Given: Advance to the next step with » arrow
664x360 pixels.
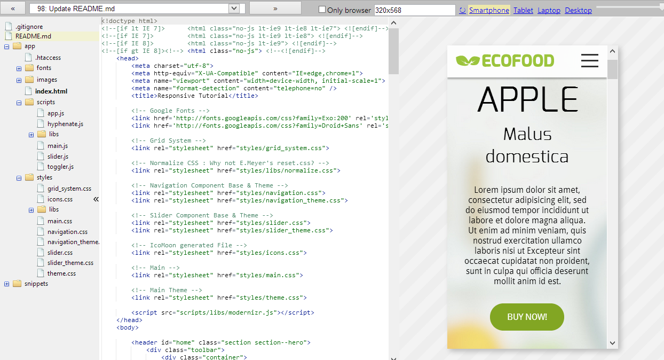Looking at the screenshot, I should 275,8.
